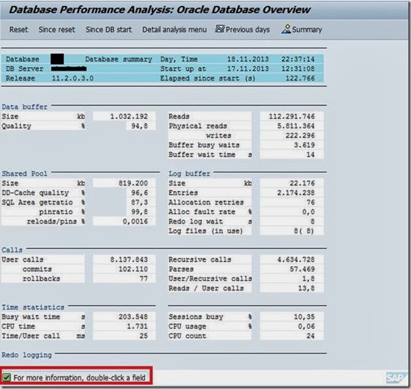The height and width of the screenshot is (389, 411).
Task: Select Data buffer Size value 1.032.192
Action: click(x=124, y=116)
